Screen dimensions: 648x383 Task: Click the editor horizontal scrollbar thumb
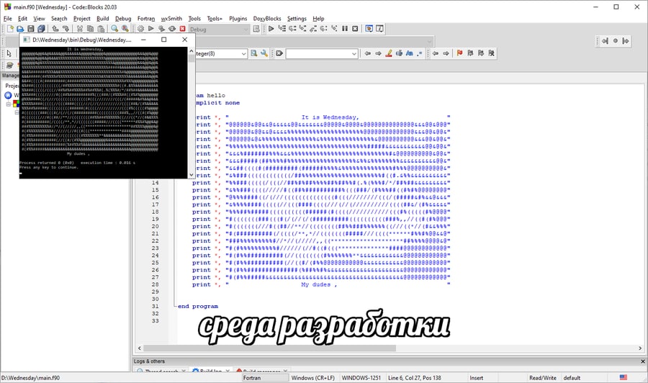(270, 348)
